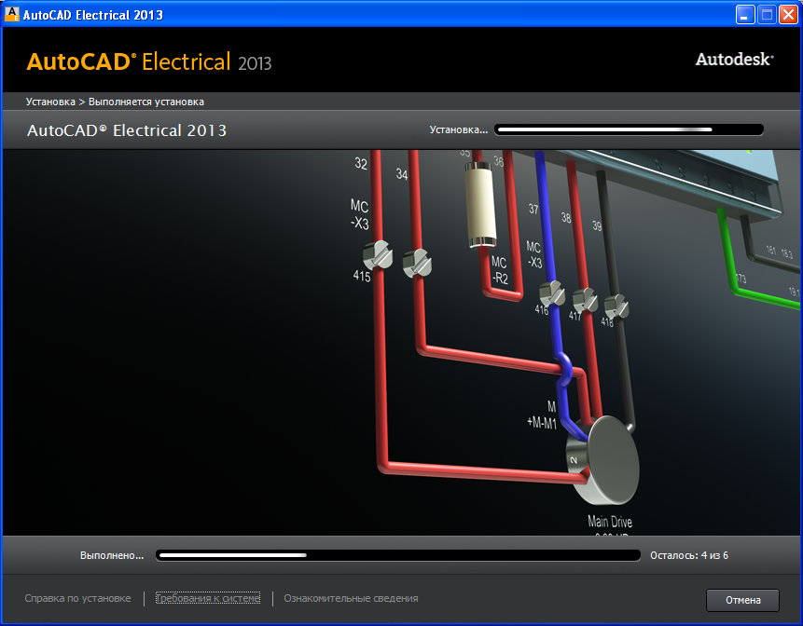Click the AutoCAD Electrical title bar icon
Viewport: 803px width, 626px height.
(x=12, y=14)
